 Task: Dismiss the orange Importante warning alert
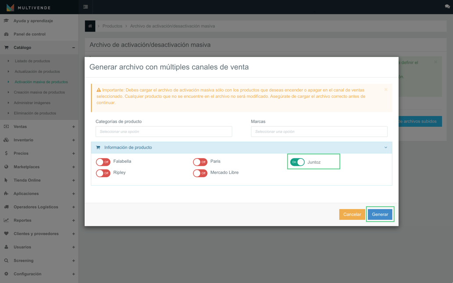point(386,90)
